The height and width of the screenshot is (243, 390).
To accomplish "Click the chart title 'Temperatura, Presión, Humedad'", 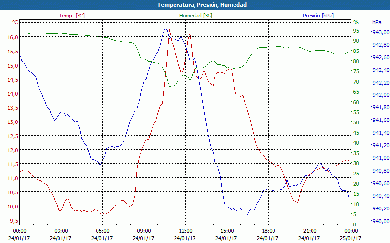I will 202,5.
